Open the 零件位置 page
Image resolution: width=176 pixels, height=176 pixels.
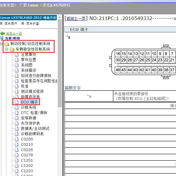pos(29,60)
